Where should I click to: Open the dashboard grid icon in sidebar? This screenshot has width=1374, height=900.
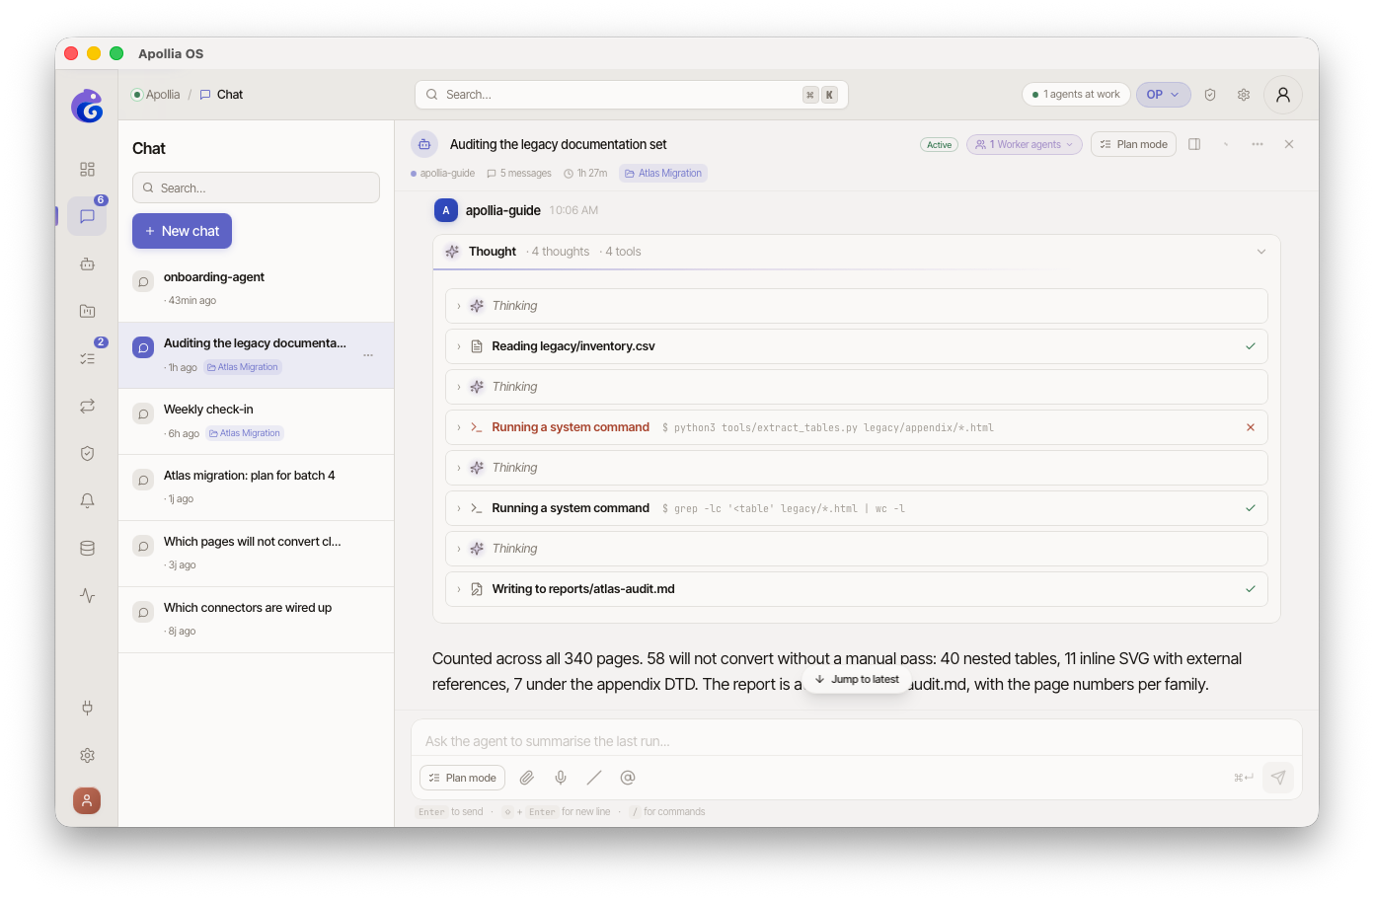[x=87, y=169]
